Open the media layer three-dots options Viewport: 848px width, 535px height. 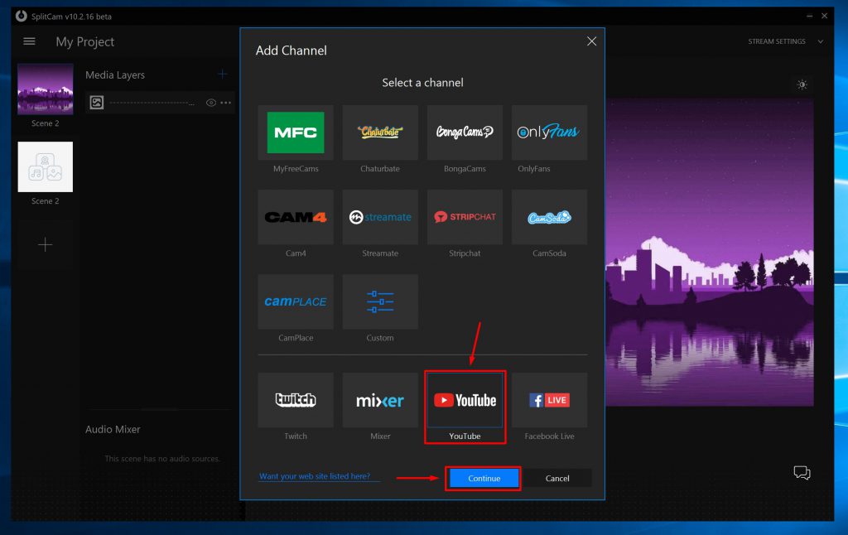(226, 102)
